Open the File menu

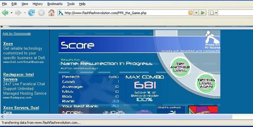pyautogui.click(x=4, y=4)
